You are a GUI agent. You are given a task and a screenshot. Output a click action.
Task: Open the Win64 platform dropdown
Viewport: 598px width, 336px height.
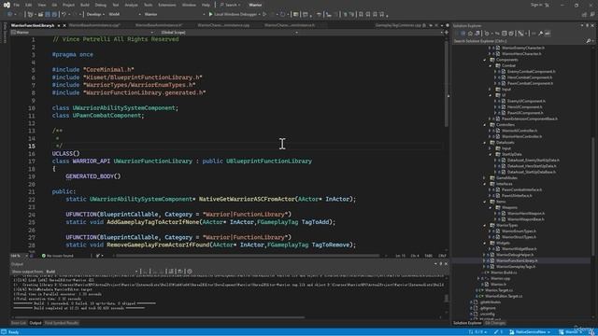124,14
